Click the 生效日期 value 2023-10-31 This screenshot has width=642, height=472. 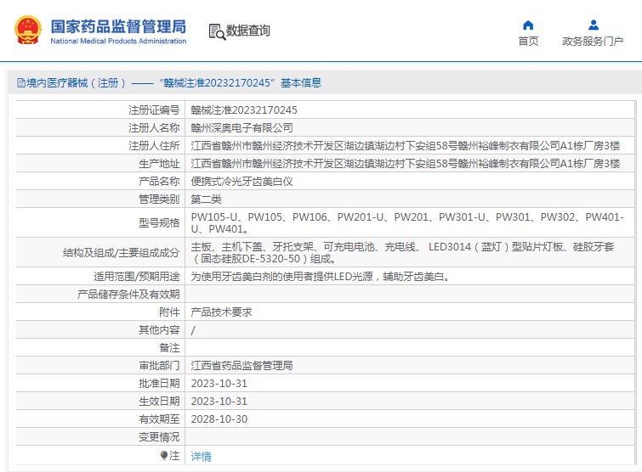(219, 402)
